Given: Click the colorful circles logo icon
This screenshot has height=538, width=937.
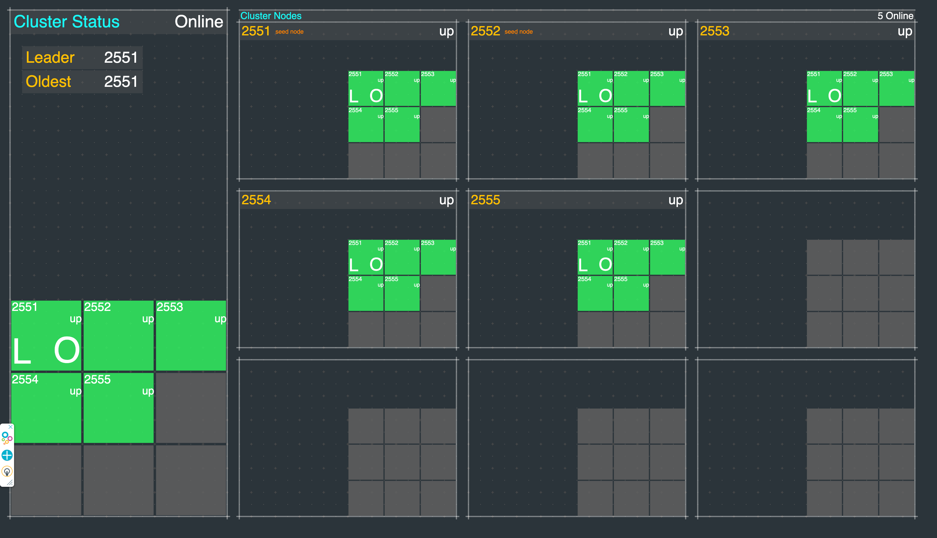Looking at the screenshot, I should tap(7, 438).
